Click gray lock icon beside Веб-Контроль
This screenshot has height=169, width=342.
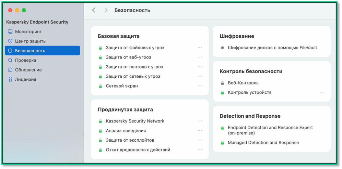(x=222, y=83)
